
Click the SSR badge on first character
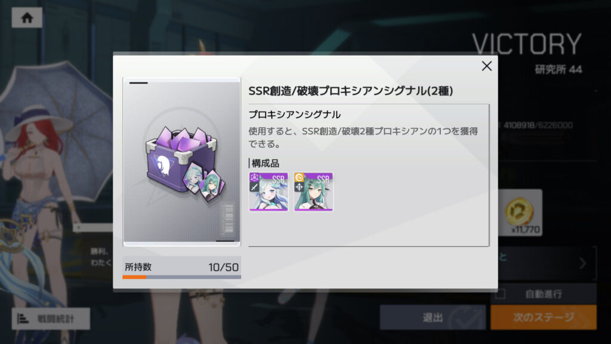pos(278,179)
